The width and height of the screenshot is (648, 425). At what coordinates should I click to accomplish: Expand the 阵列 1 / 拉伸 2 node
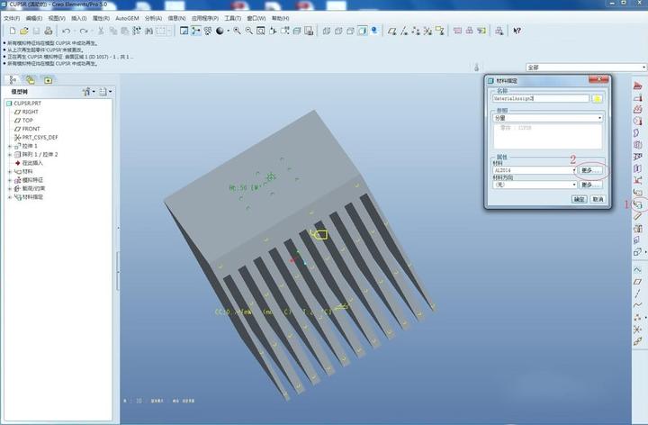pos(10,155)
